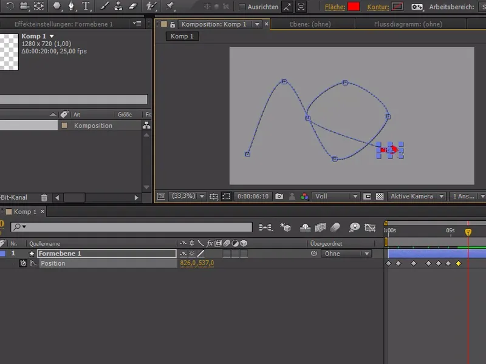The image size is (486, 364).
Task: Sort by the Größe column header
Action: click(125, 115)
